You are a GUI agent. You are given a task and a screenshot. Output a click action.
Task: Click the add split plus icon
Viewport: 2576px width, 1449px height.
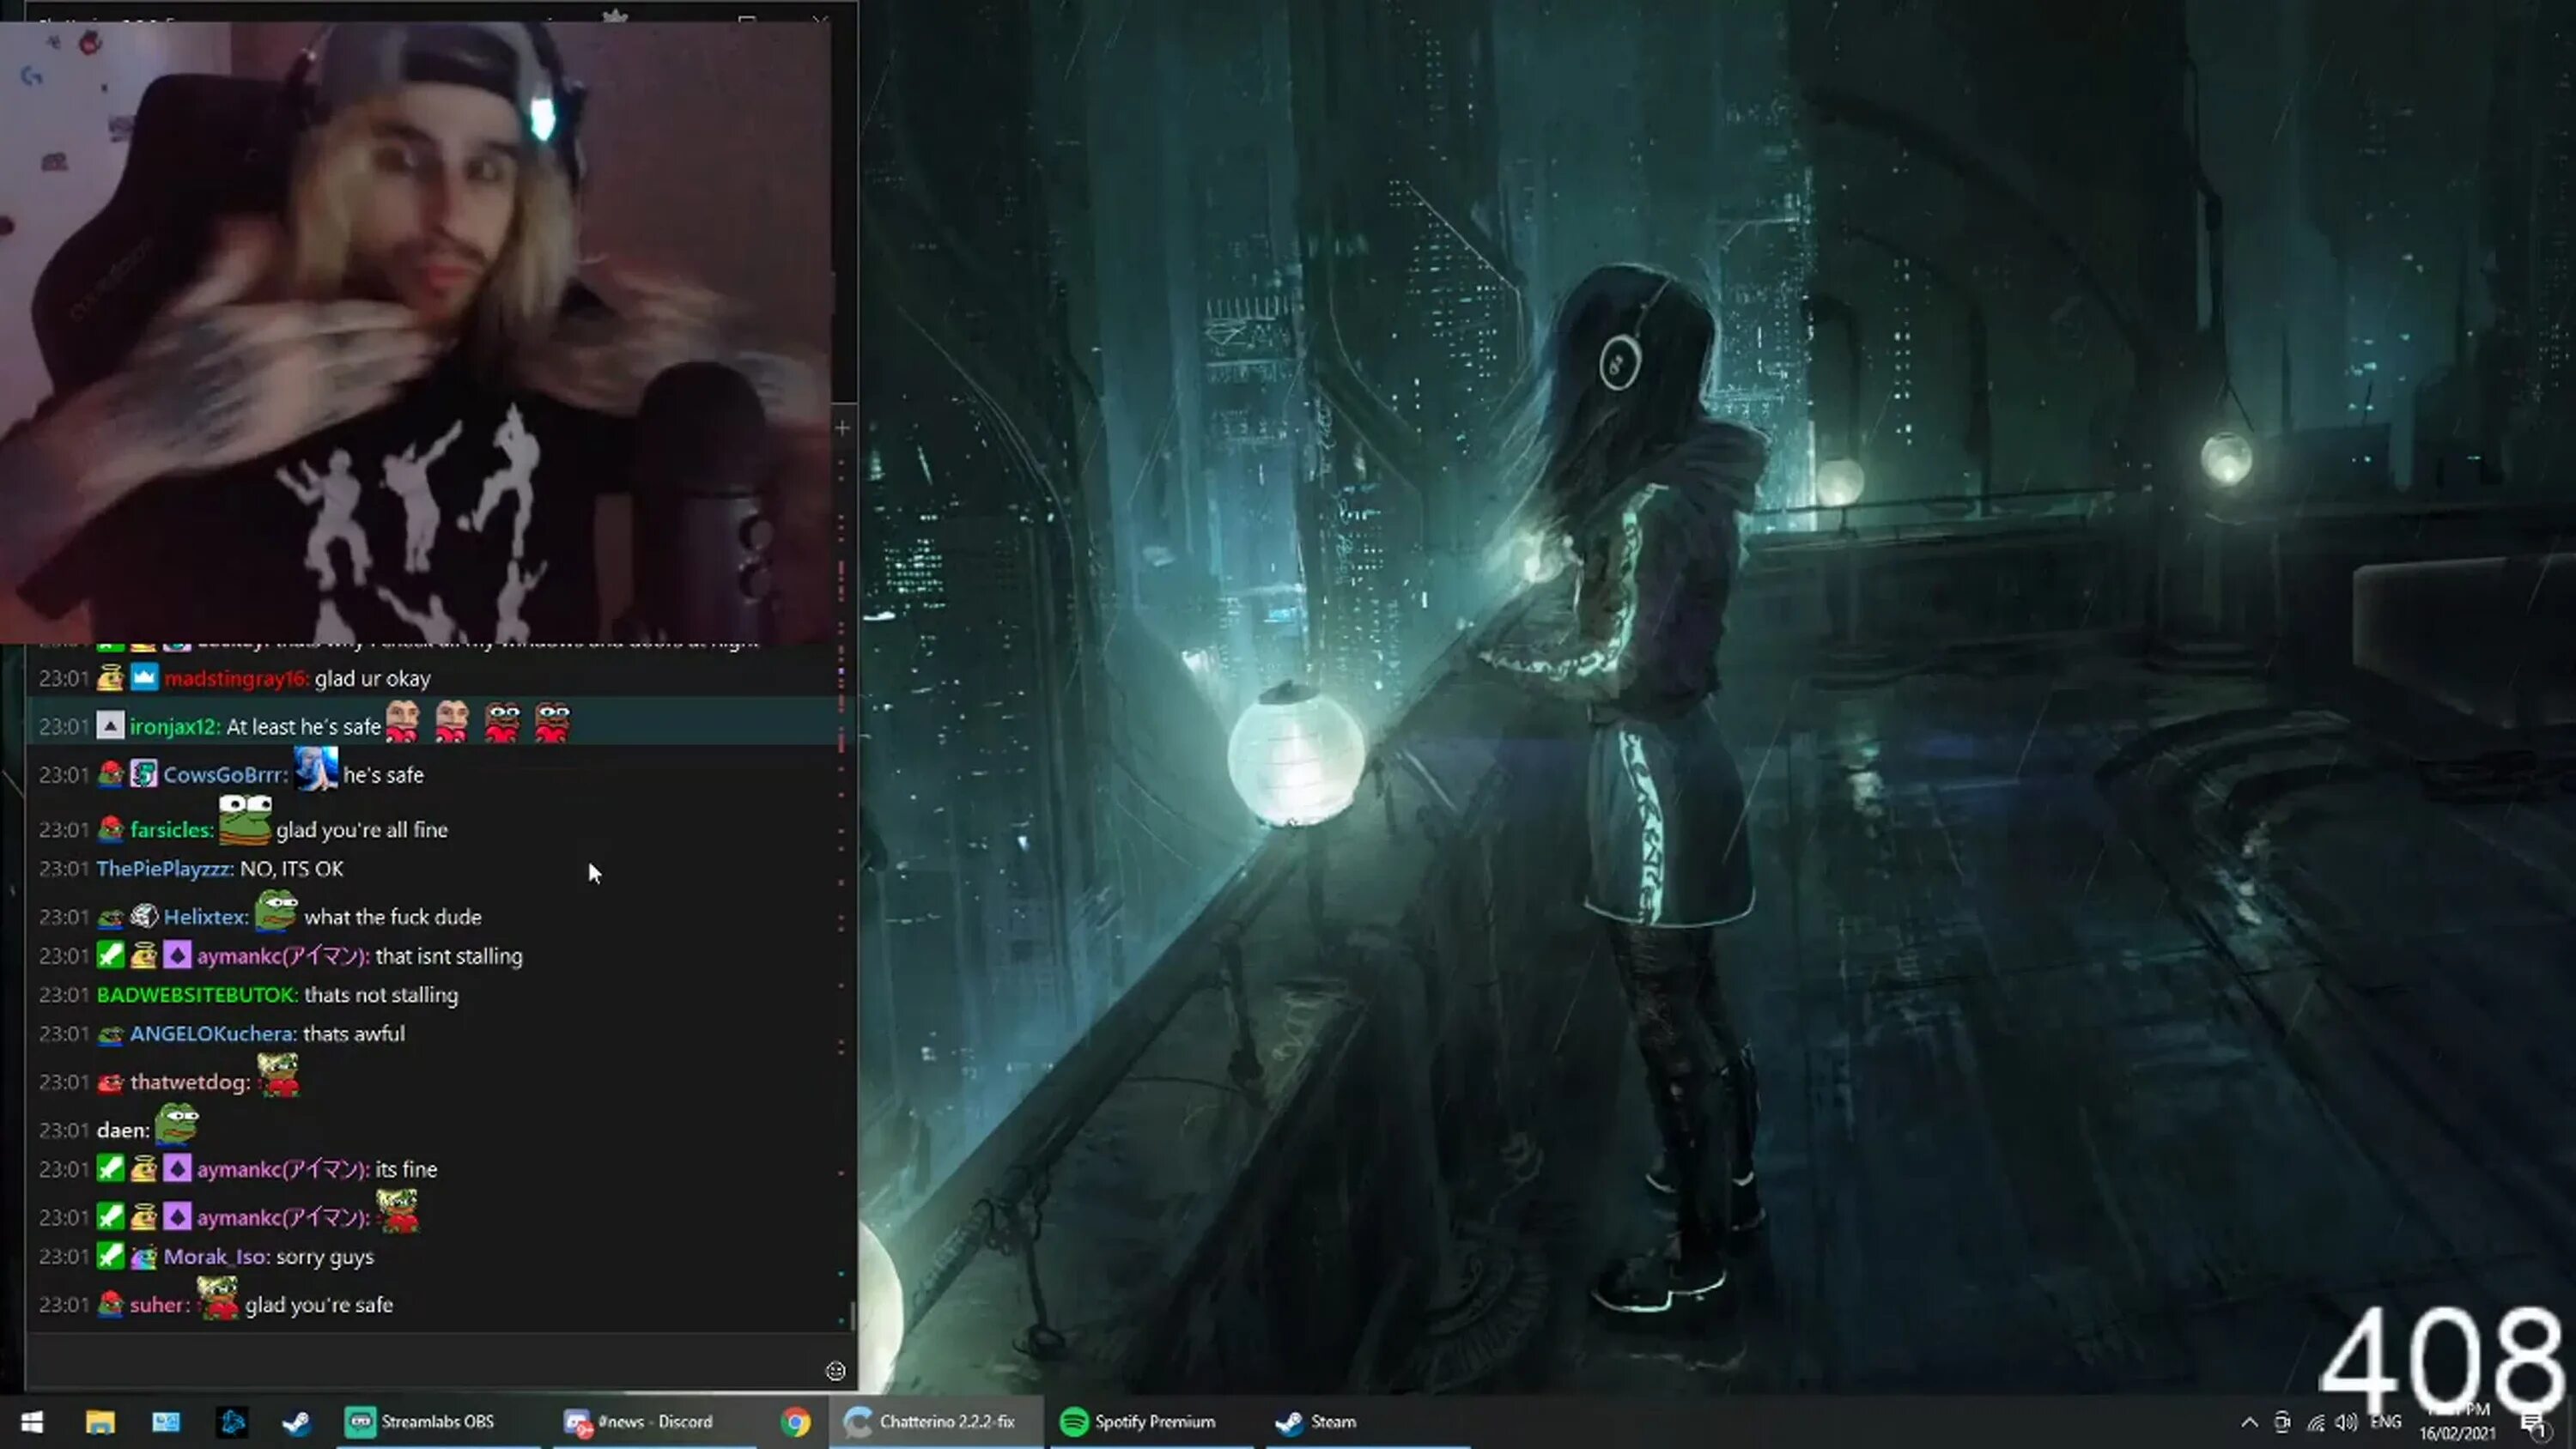click(x=842, y=428)
